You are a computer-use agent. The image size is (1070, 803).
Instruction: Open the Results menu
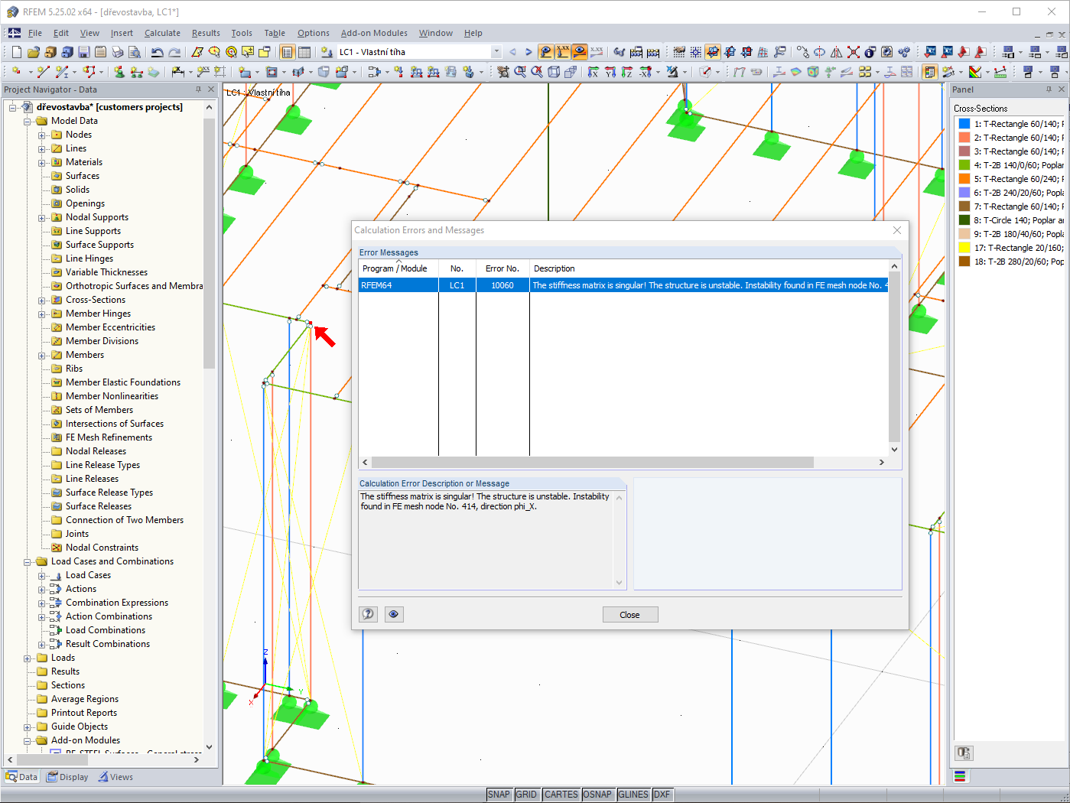click(x=206, y=33)
